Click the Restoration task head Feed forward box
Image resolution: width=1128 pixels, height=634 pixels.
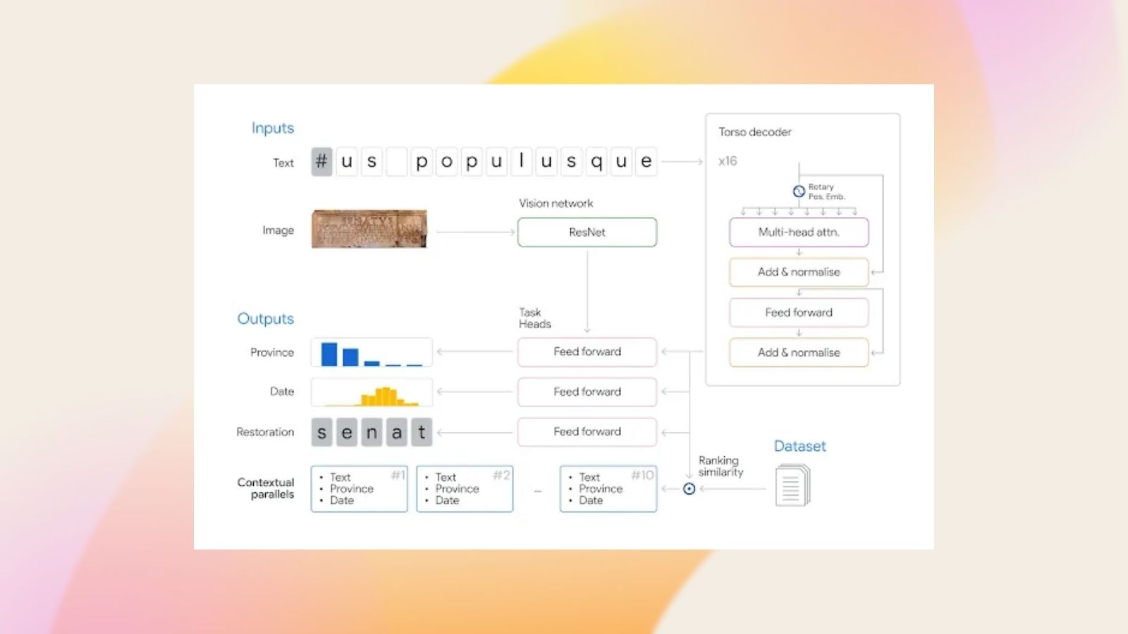(x=587, y=432)
